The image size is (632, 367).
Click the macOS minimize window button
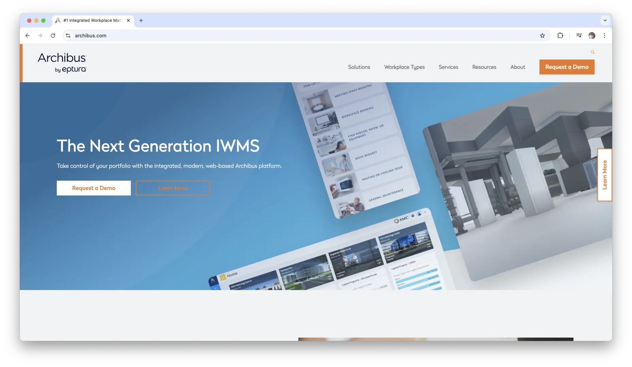(36, 21)
